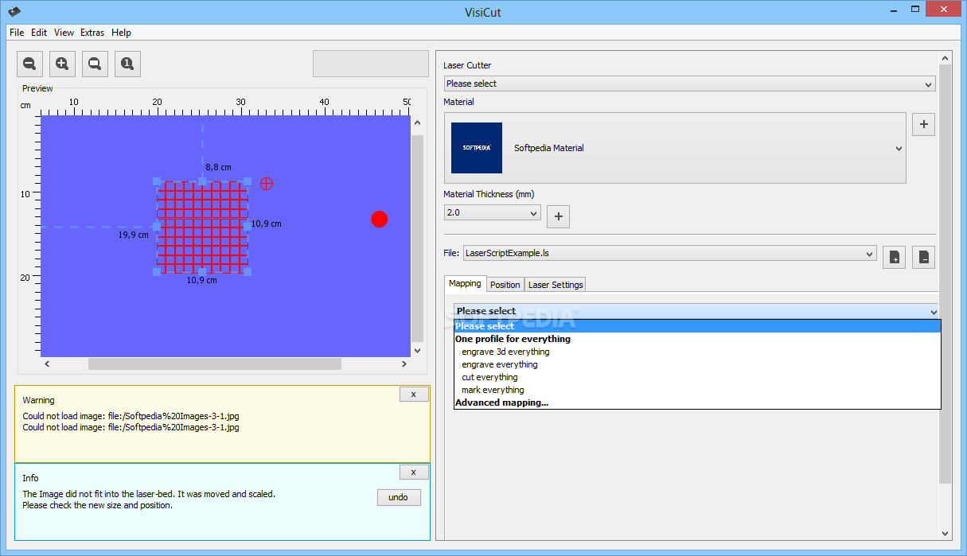Image resolution: width=967 pixels, height=556 pixels.
Task: Switch to the Laser Settings tab
Action: (x=556, y=285)
